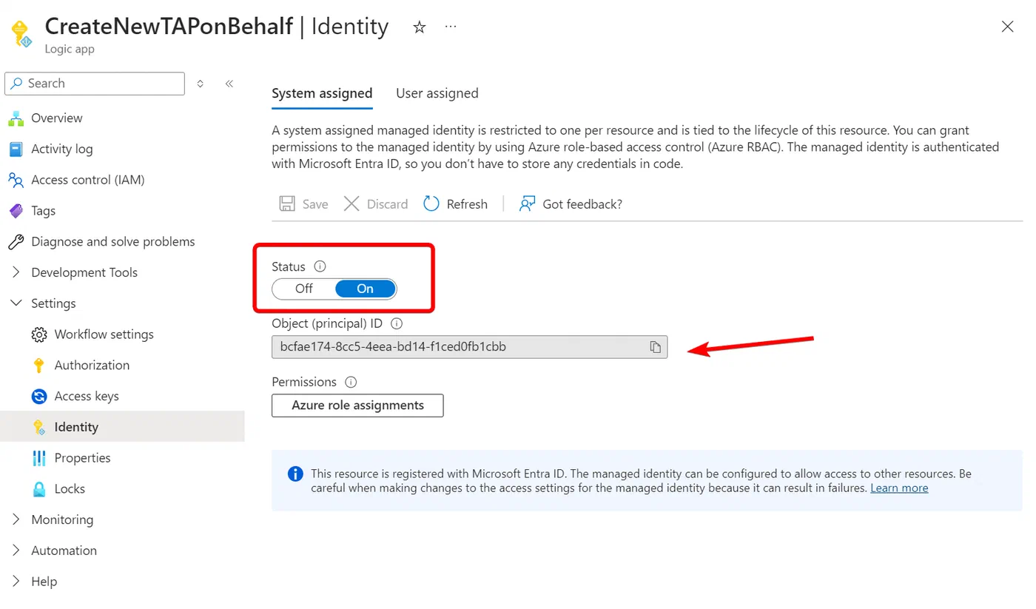Viewport: 1036px width, 609px height.
Task: Open the Overview page
Action: (x=57, y=118)
